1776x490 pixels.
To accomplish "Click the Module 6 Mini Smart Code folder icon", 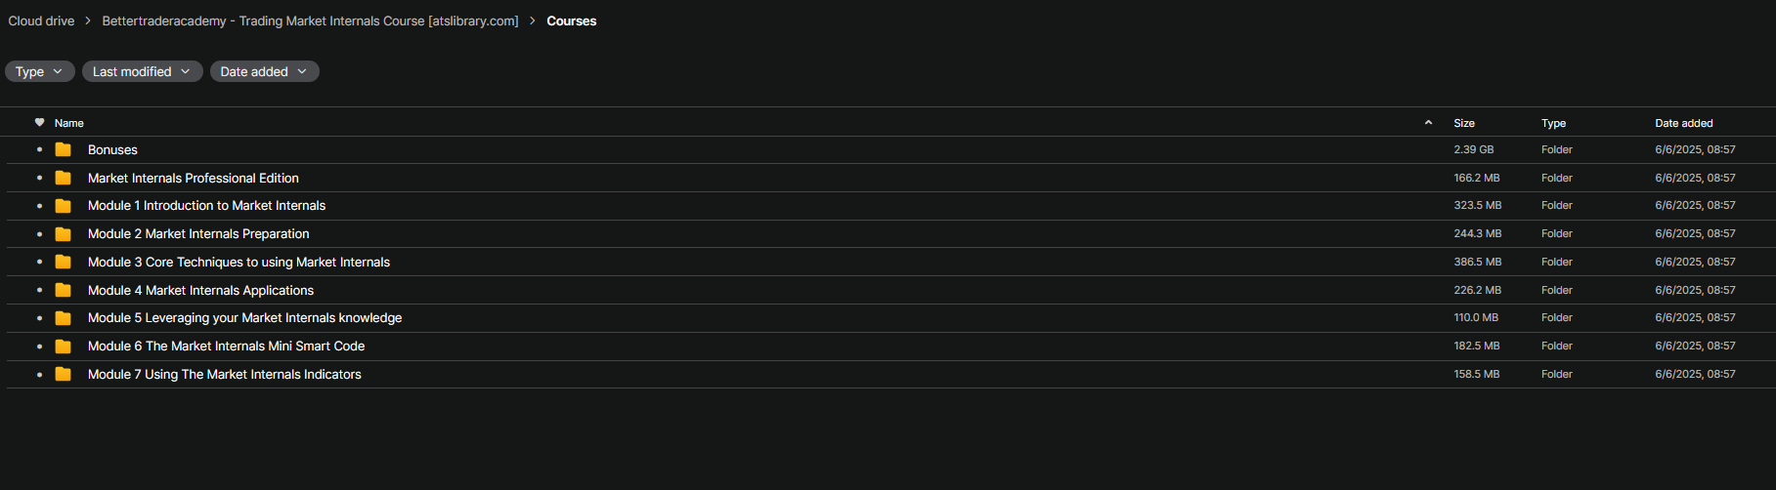I will point(64,347).
